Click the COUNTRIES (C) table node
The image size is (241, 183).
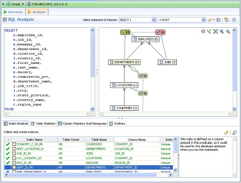click(124, 108)
